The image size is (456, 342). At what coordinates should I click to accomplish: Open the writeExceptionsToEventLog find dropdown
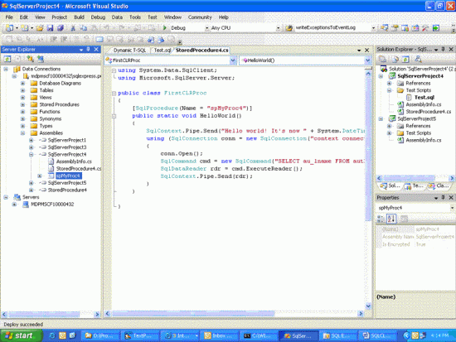tap(373, 28)
